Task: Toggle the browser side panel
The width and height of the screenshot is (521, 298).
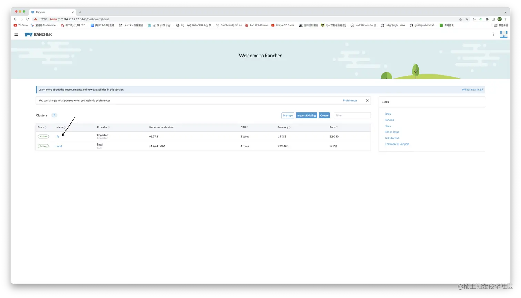Action: click(493, 19)
